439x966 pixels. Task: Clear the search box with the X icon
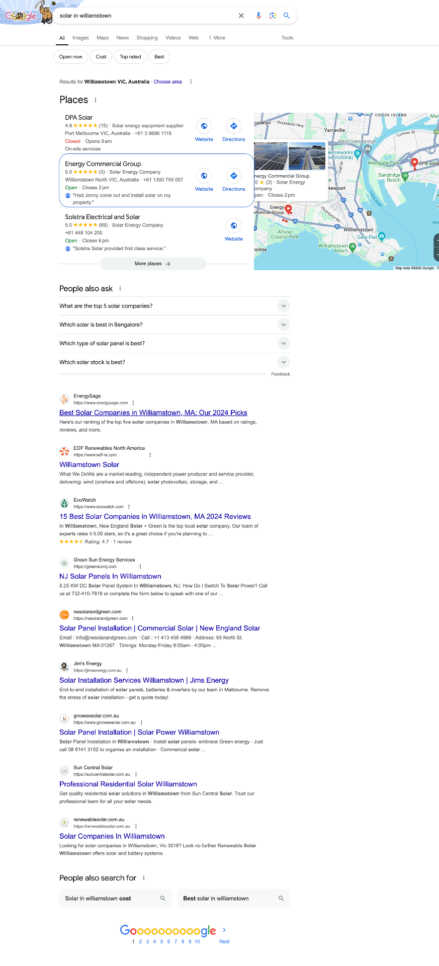coord(241,16)
